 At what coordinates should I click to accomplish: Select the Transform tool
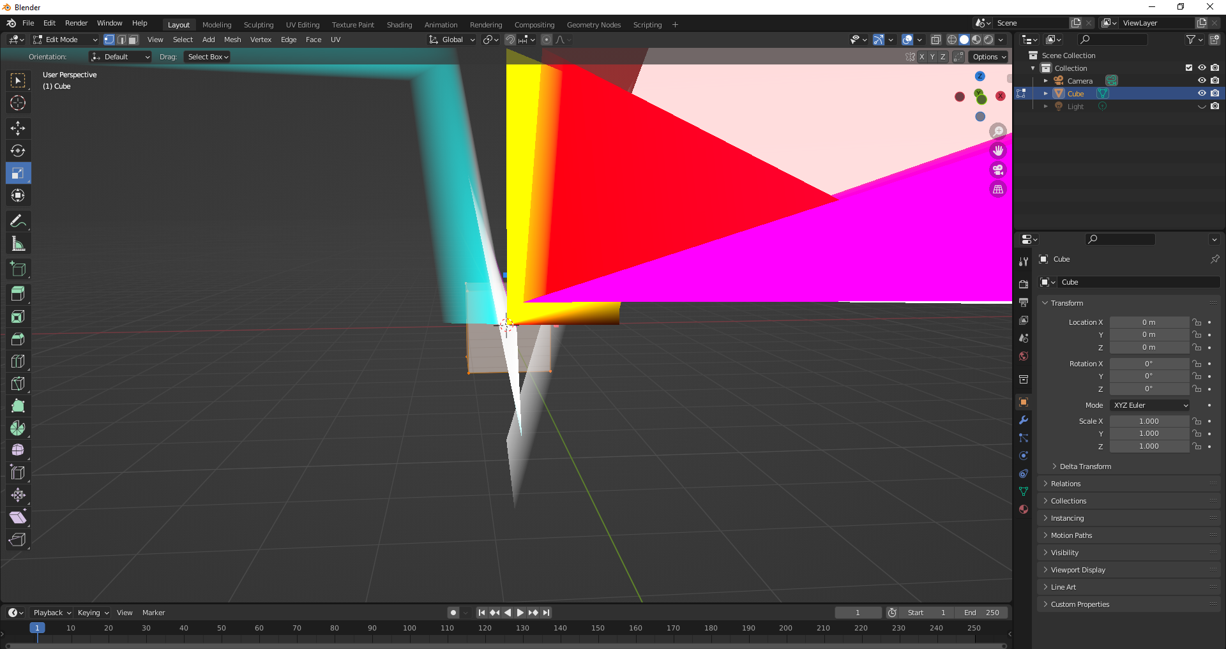click(18, 195)
